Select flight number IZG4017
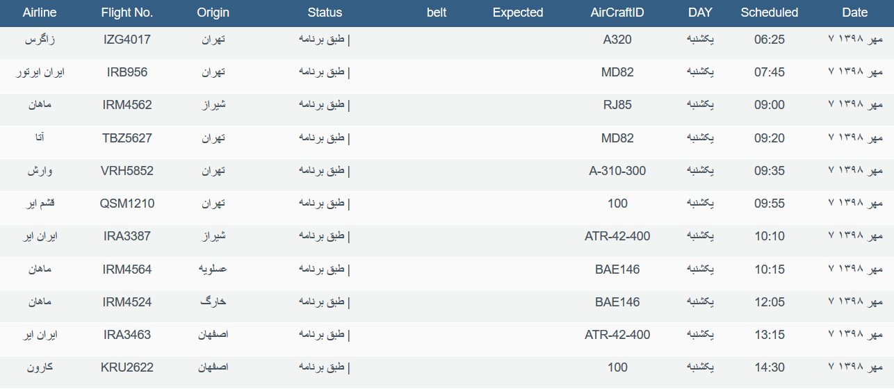Screen dimensions: 894x389 127,40
